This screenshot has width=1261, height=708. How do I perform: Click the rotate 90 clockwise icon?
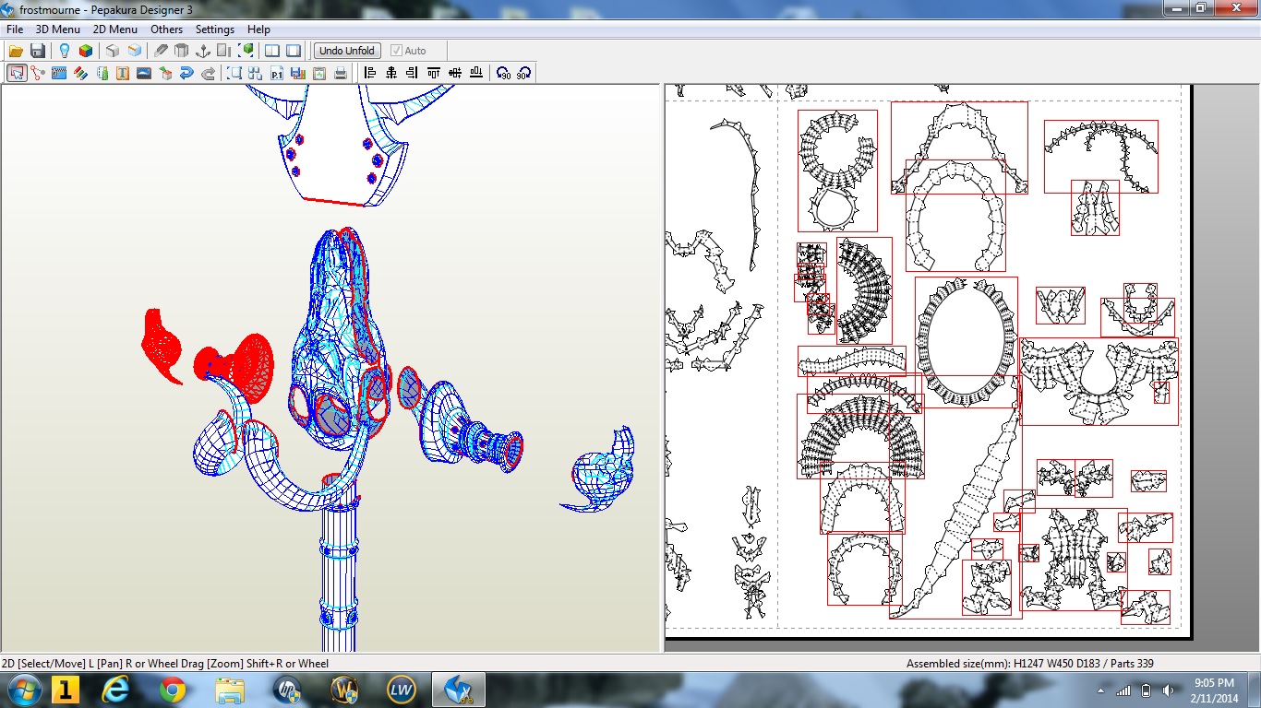click(523, 73)
